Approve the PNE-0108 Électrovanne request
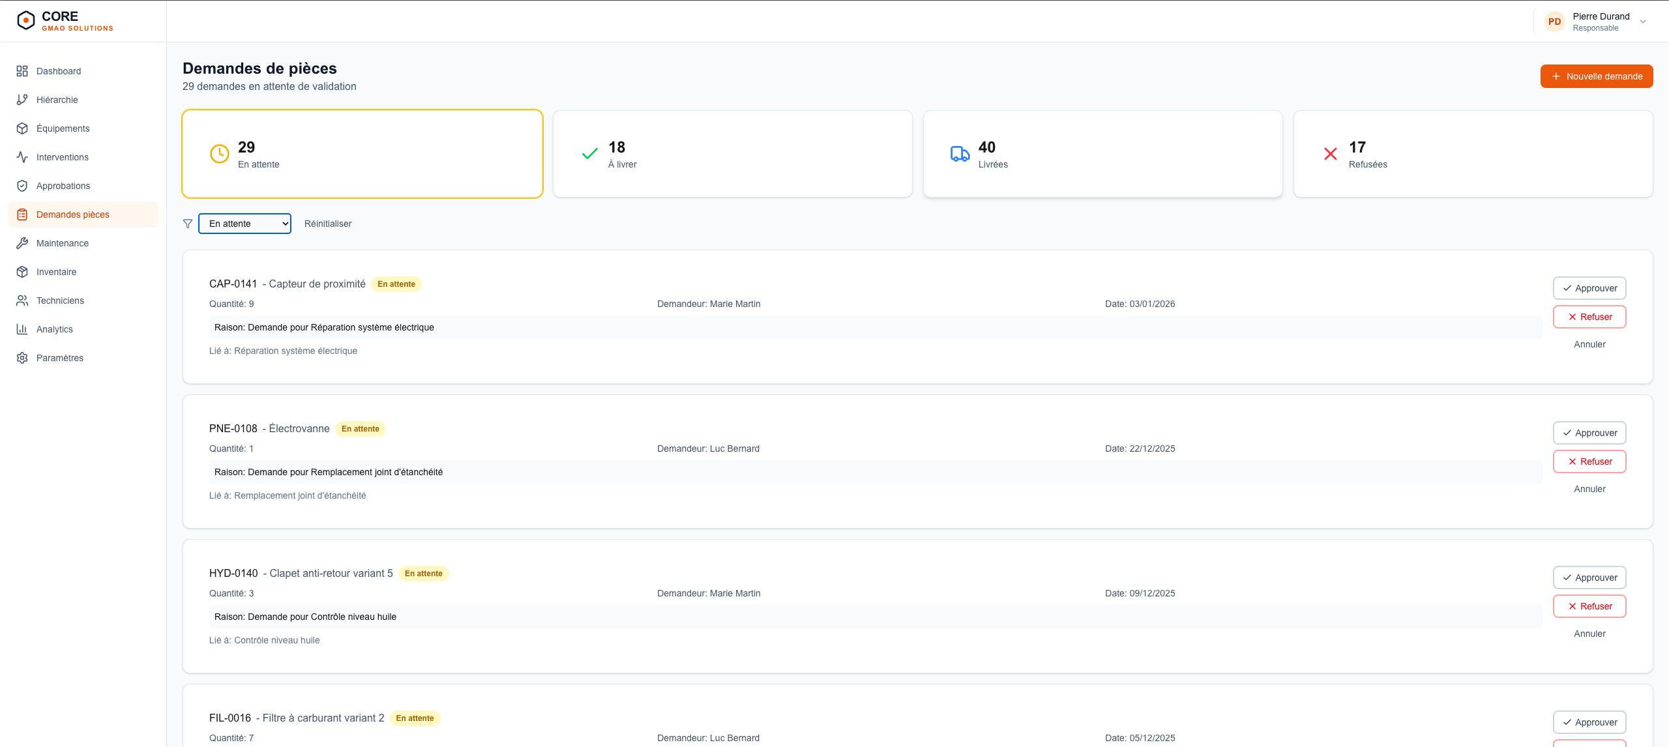Viewport: 1669px width, 747px height. (1589, 433)
